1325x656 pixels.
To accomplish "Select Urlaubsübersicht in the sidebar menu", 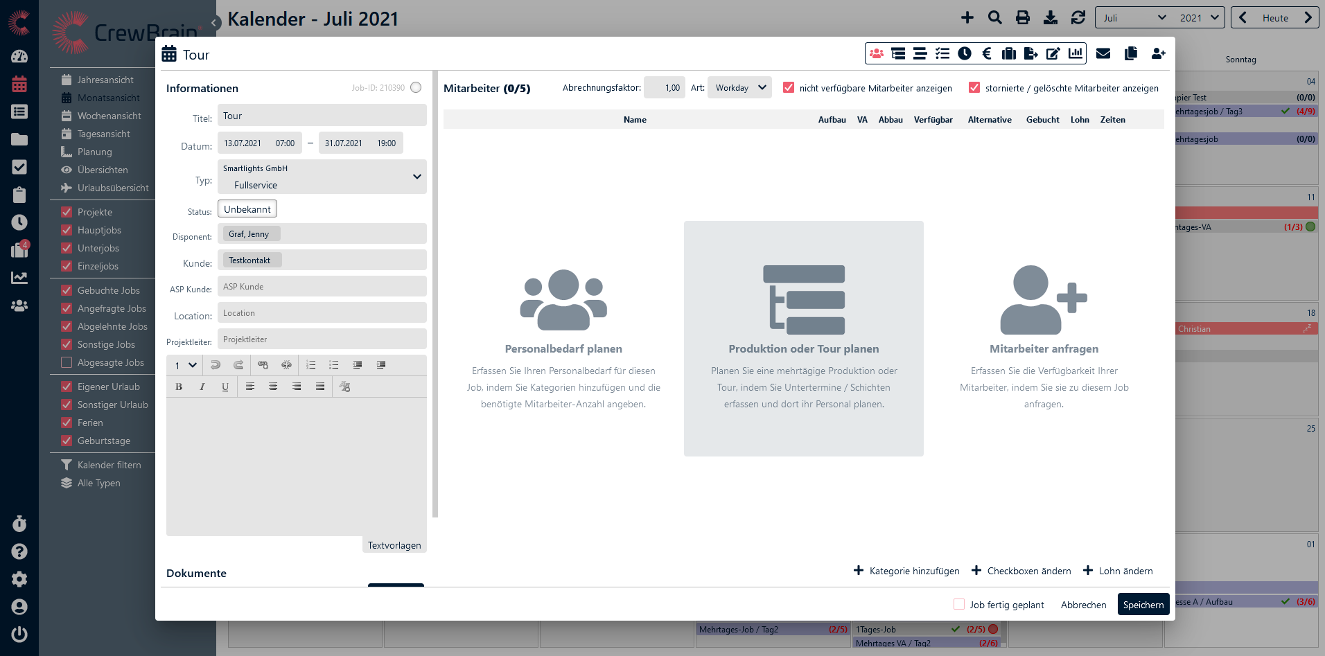I will click(113, 188).
